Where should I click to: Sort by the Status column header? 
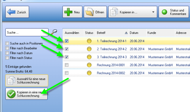pos(90,33)
